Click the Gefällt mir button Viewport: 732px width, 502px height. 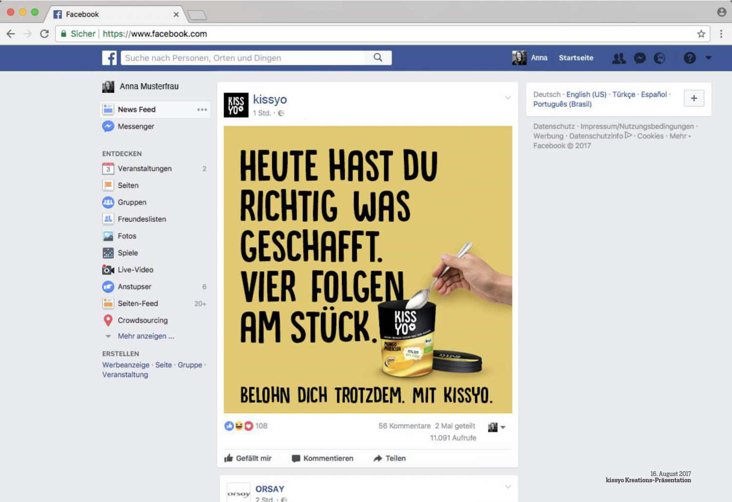click(248, 458)
